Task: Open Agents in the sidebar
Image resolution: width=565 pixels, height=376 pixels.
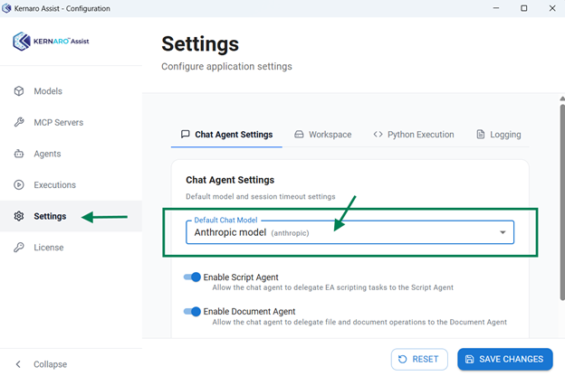Action: click(71, 154)
